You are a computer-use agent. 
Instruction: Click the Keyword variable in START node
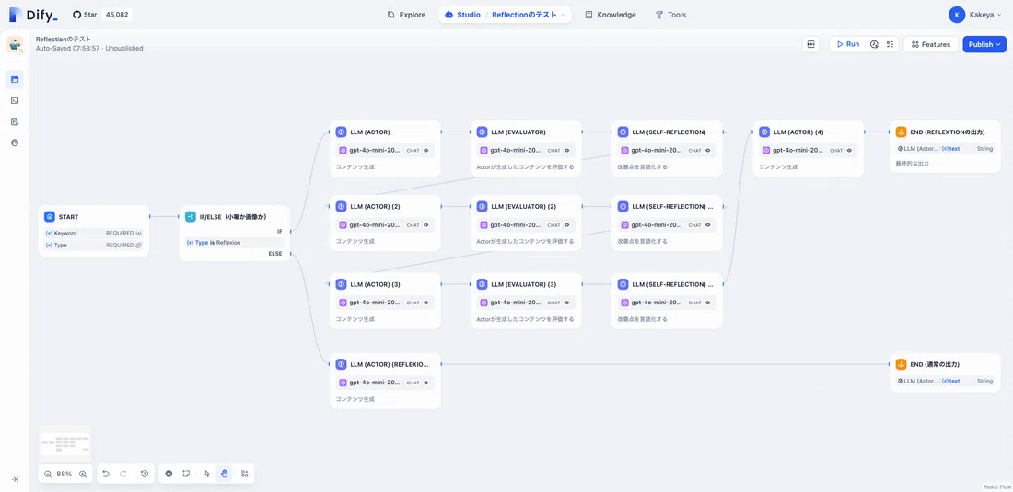click(x=93, y=233)
